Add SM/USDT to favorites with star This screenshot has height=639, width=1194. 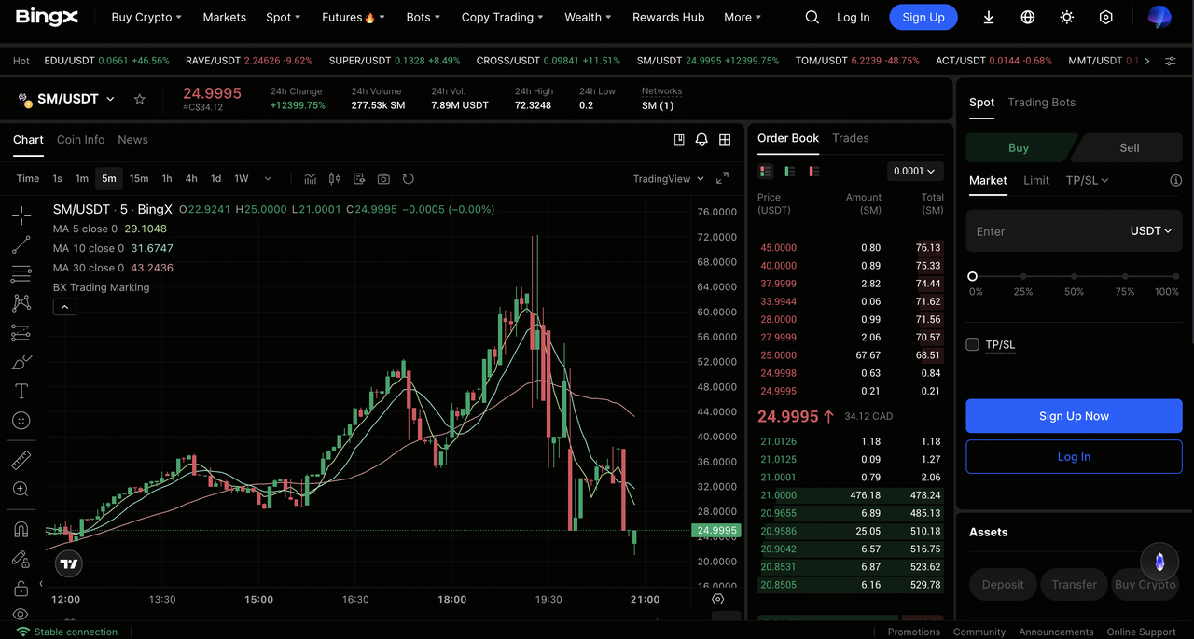(140, 99)
